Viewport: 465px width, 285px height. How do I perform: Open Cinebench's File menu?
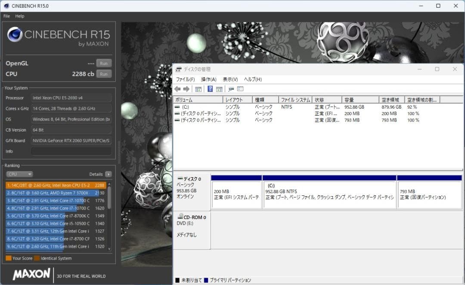[x=6, y=16]
